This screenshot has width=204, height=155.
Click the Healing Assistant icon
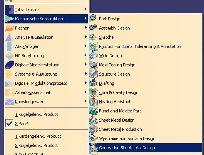pyautogui.click(x=94, y=102)
